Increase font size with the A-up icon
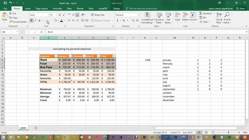This screenshot has height=140, width=249. [x=60, y=15]
